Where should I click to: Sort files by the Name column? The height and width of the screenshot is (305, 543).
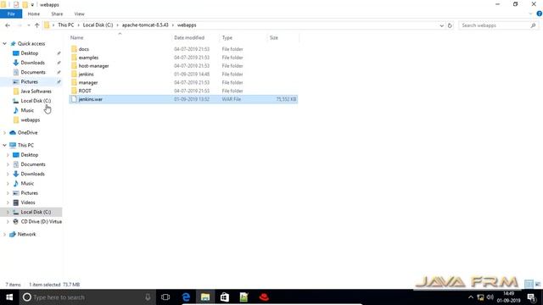[x=77, y=37]
